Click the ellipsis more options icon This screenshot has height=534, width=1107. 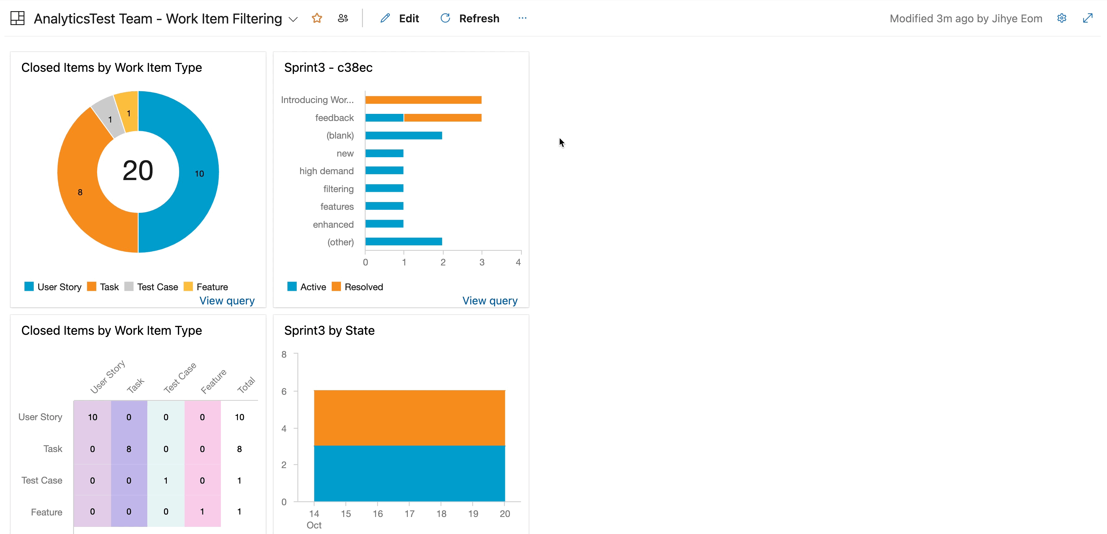[523, 18]
